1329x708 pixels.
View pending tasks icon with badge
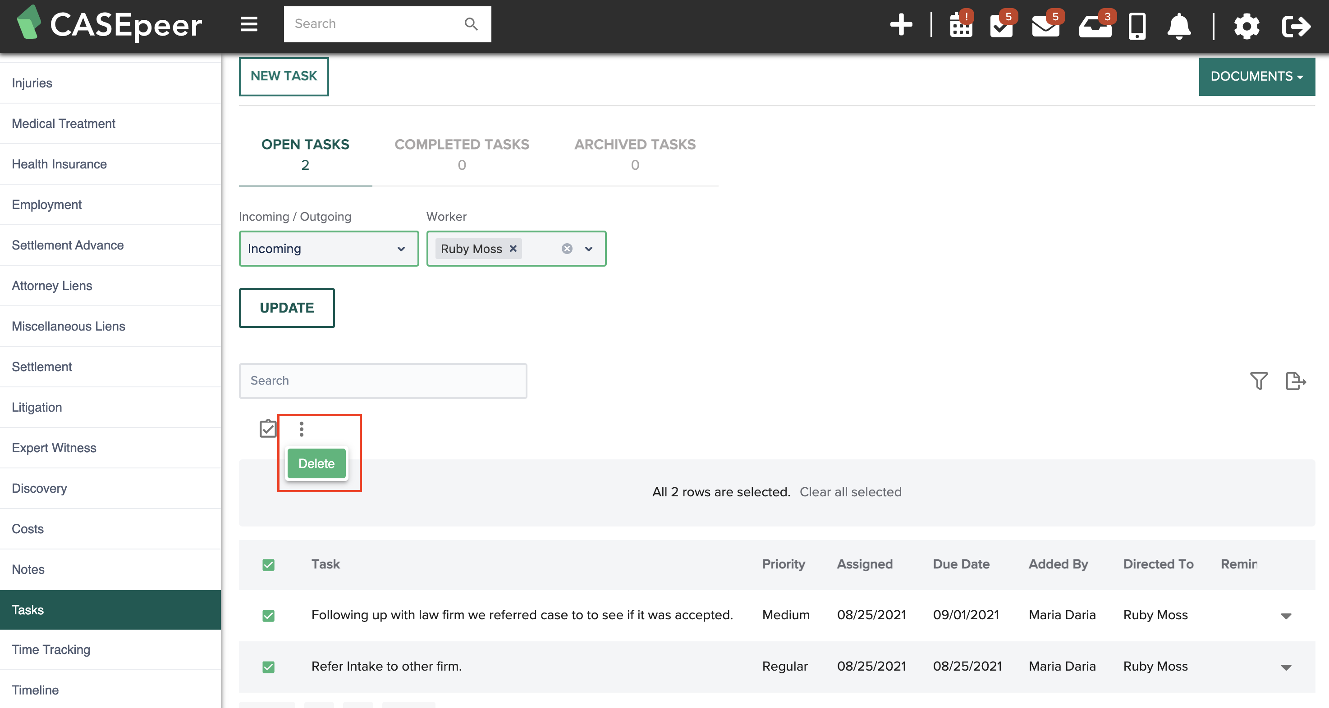(x=1002, y=26)
